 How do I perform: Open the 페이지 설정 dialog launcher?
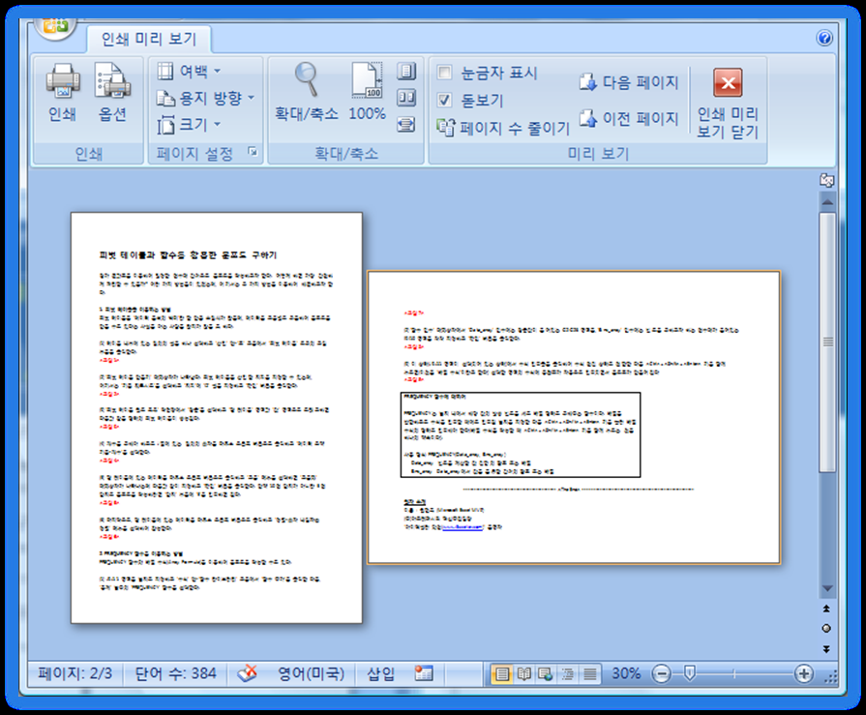coord(253,152)
